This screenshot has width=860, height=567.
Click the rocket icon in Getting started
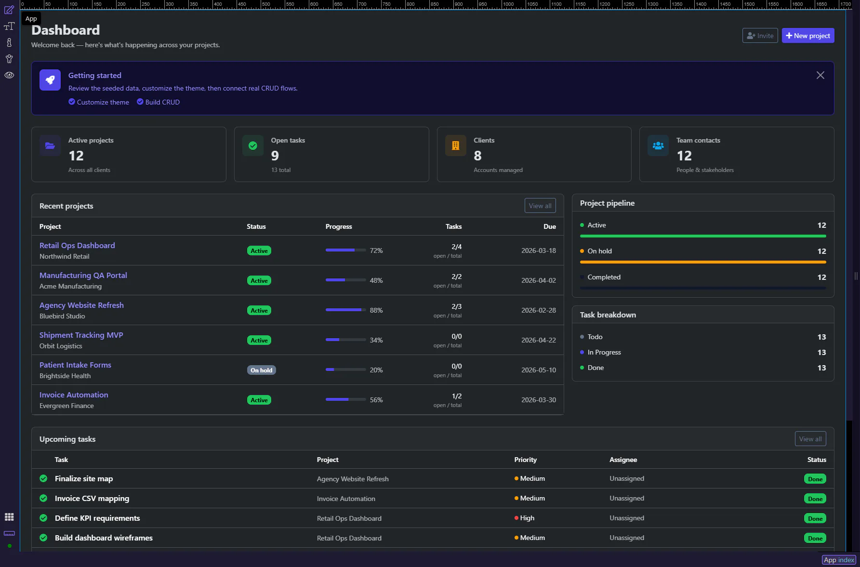(x=50, y=80)
